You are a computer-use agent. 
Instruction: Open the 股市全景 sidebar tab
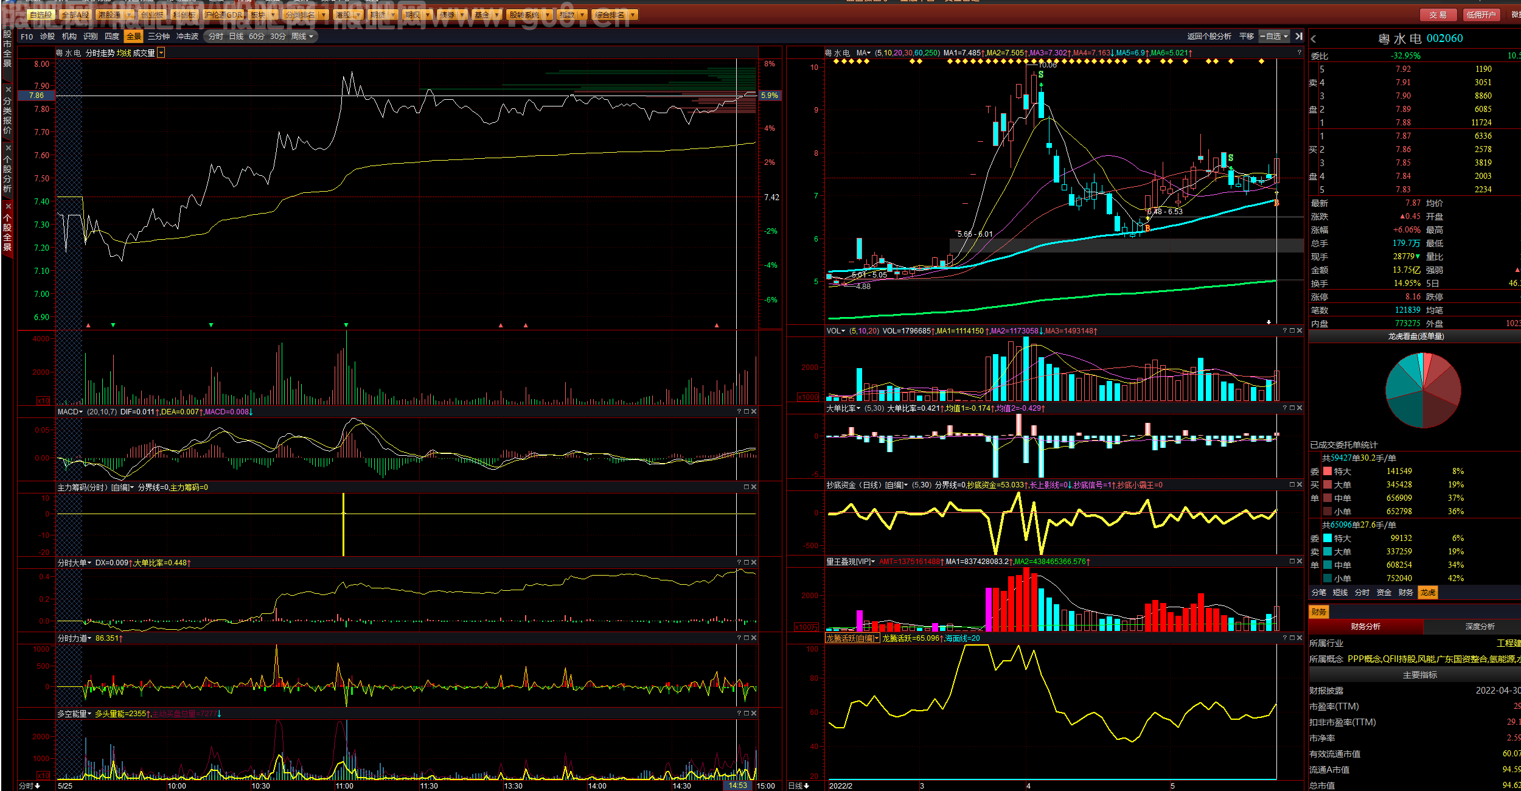[7, 48]
